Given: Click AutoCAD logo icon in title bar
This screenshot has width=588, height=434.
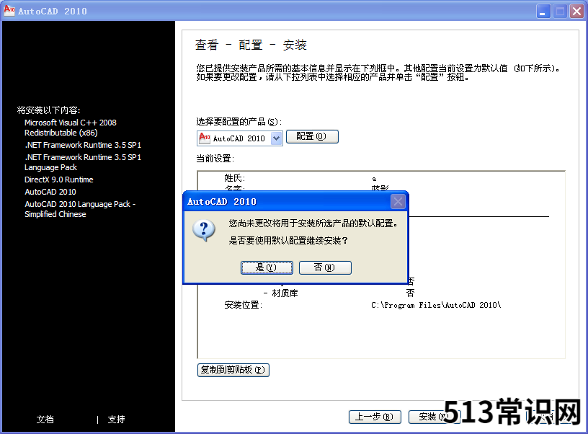Looking at the screenshot, I should [9, 11].
